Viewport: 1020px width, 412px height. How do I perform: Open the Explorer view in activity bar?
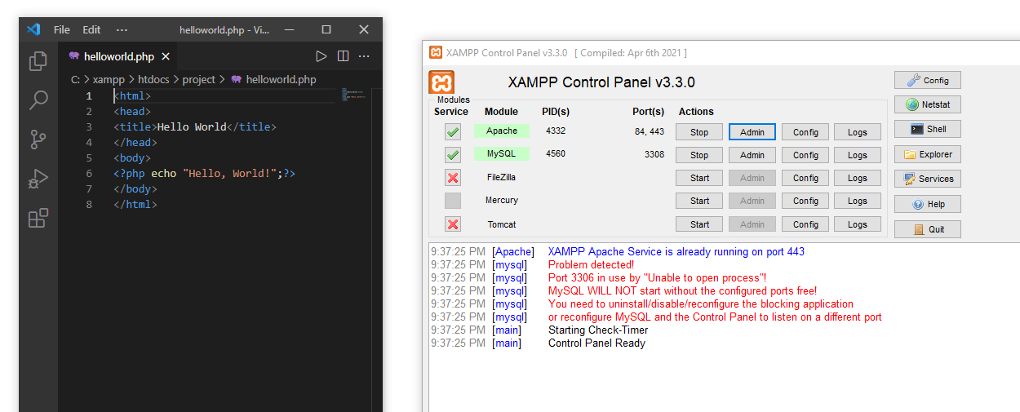point(38,61)
